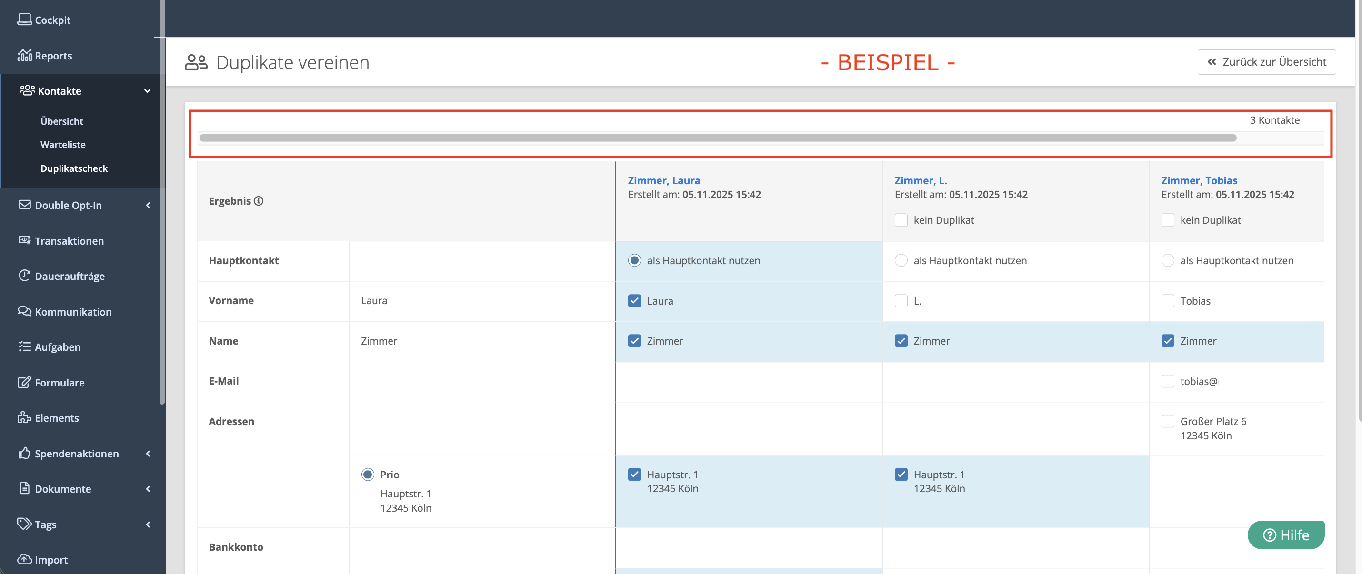Expand the Double Opt-In submenu arrow
The height and width of the screenshot is (574, 1362).
click(148, 205)
